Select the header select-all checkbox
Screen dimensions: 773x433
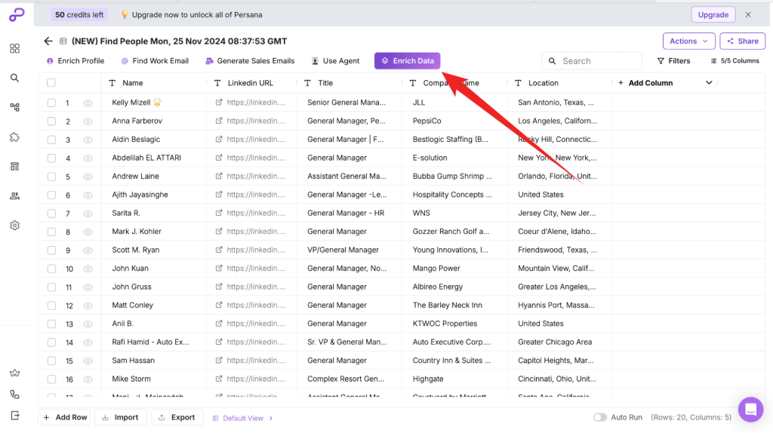[51, 83]
